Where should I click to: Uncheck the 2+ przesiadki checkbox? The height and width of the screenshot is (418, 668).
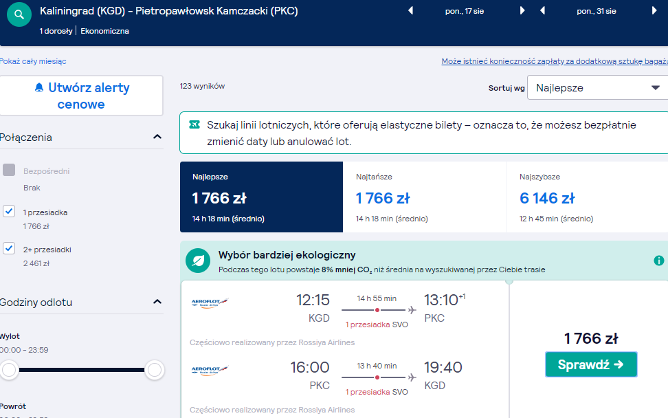point(9,248)
